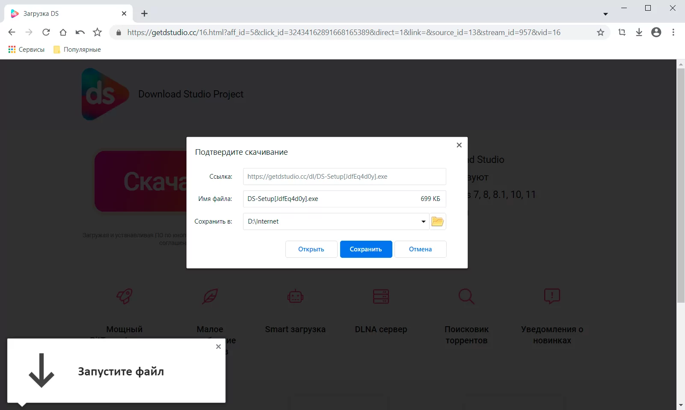Click the robot Smart загрузка icon
Image resolution: width=685 pixels, height=410 pixels.
(295, 296)
